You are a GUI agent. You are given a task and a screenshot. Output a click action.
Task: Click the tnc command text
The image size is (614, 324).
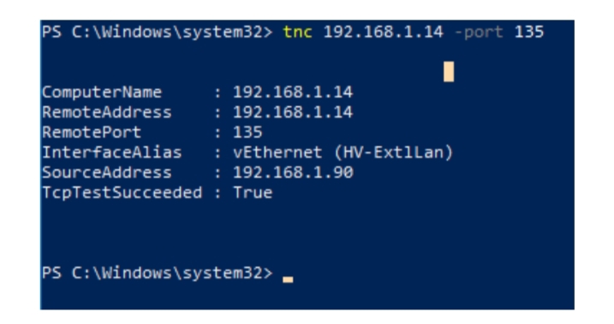point(297,32)
